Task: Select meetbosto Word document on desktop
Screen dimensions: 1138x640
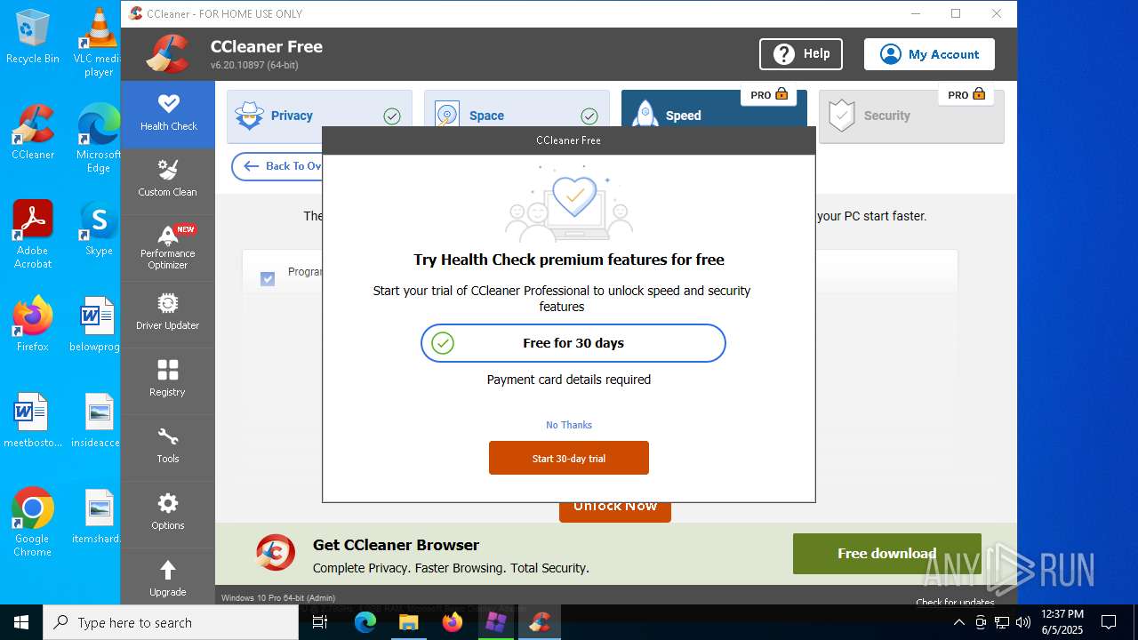Action: tap(33, 420)
